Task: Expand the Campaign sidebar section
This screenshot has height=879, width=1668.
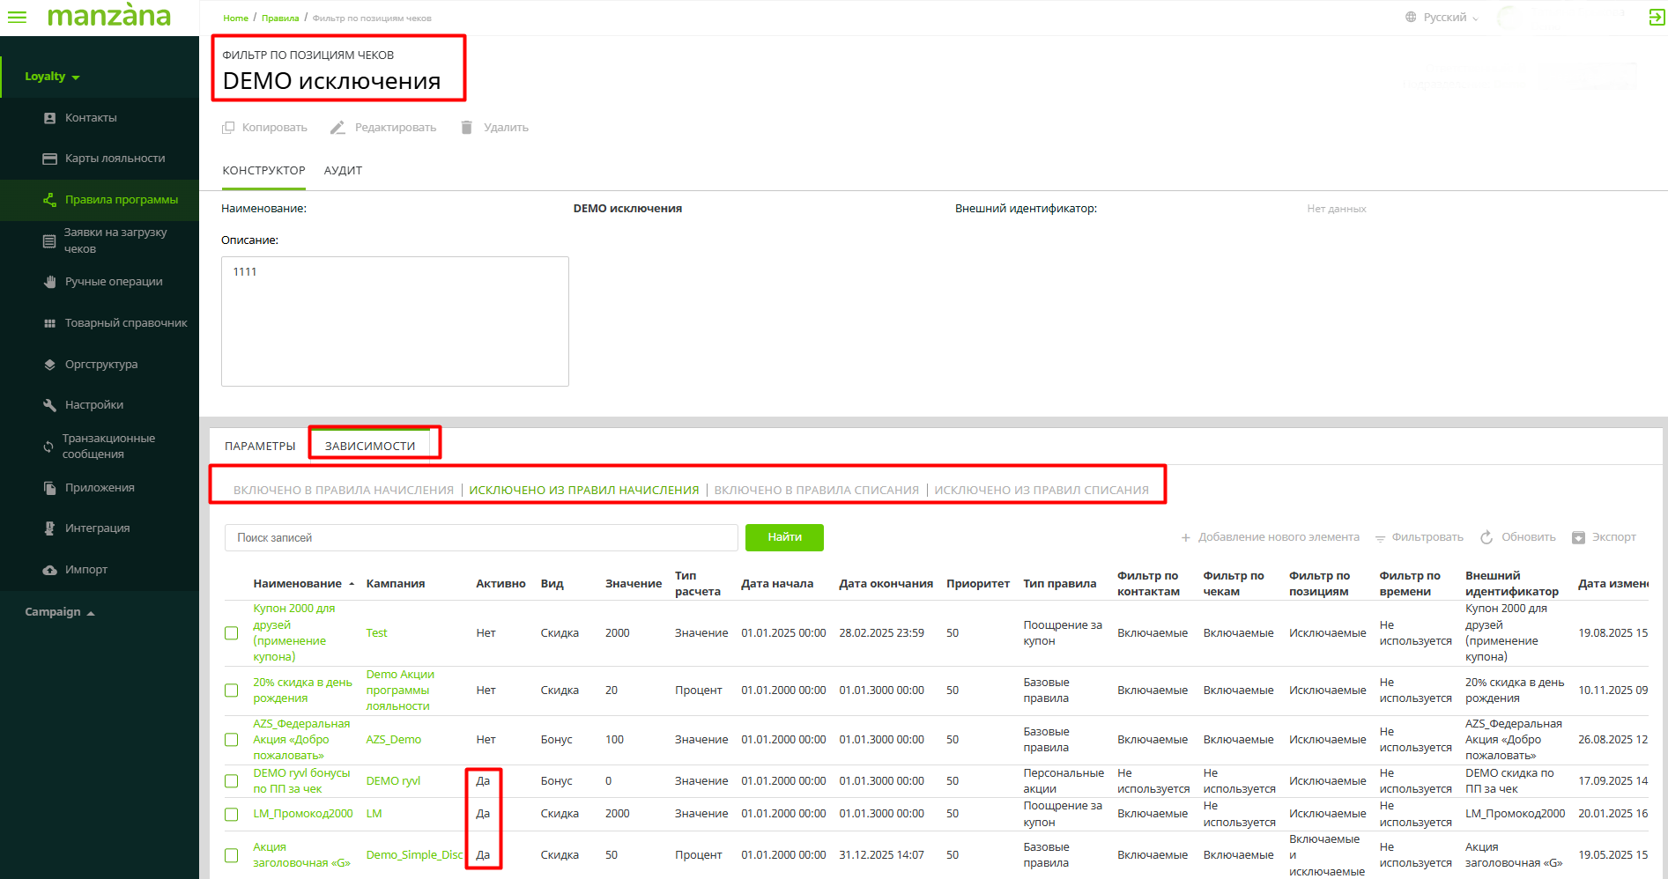Action: [59, 612]
